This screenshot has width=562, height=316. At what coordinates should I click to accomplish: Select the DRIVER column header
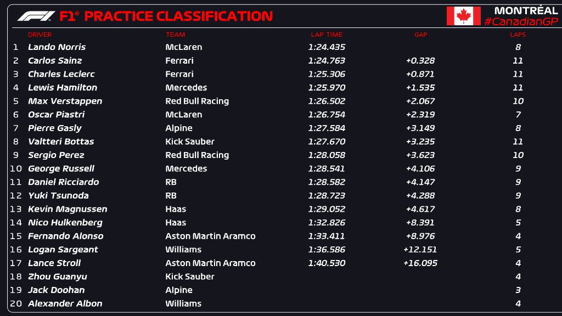pos(40,35)
